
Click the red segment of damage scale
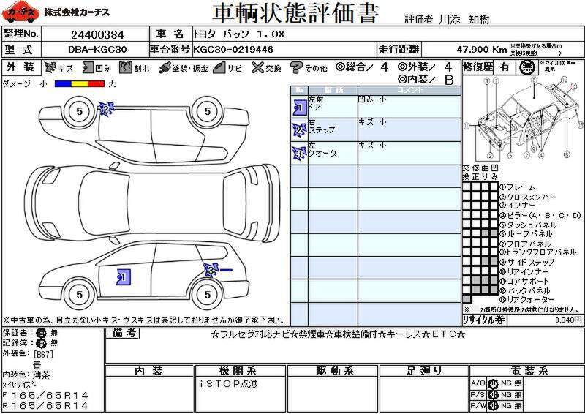97,84
